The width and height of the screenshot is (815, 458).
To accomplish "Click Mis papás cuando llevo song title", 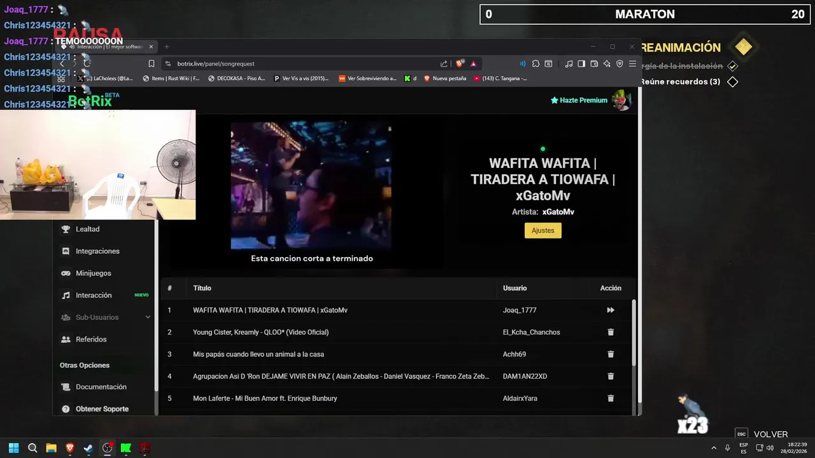I will (x=259, y=354).
